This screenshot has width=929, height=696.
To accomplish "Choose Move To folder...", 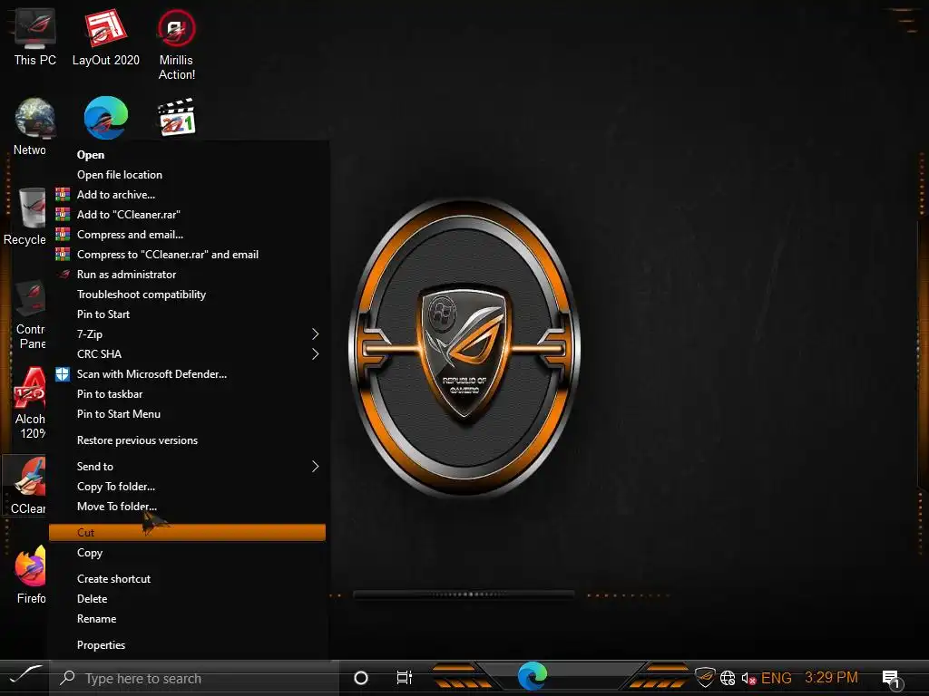I will click(x=187, y=507).
